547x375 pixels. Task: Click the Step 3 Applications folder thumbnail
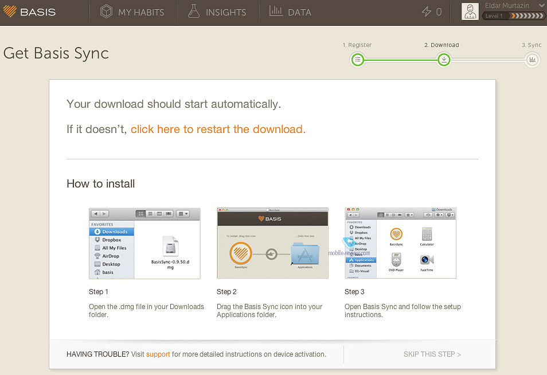click(400, 244)
